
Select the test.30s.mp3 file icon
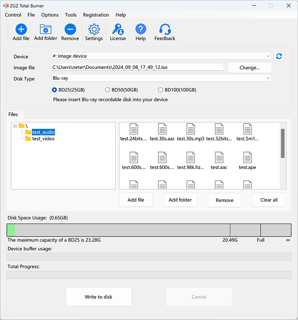pyautogui.click(x=191, y=129)
